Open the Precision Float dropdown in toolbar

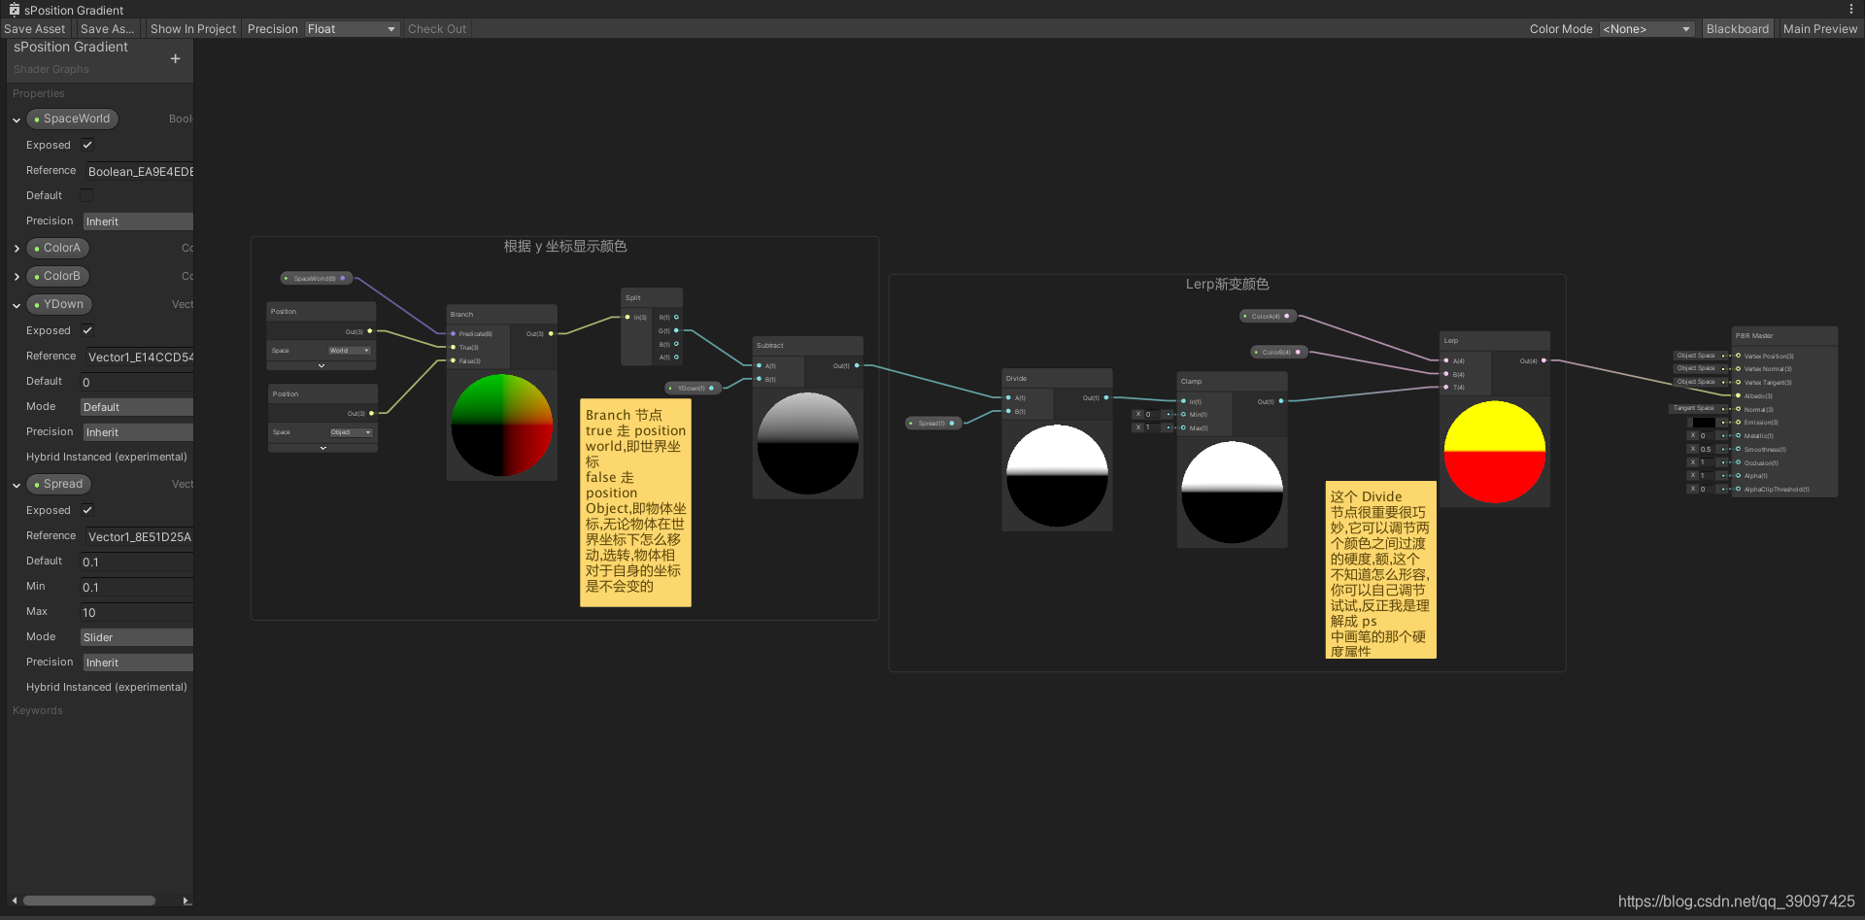[x=352, y=29]
